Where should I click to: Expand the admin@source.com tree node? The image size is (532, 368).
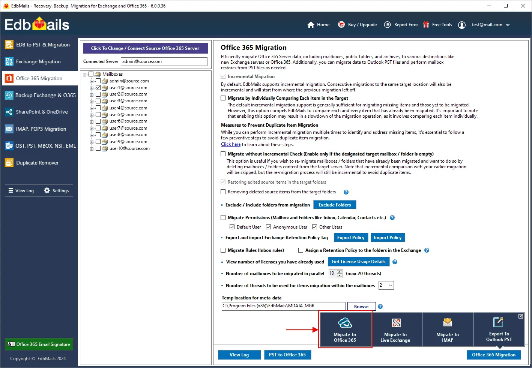click(92, 81)
